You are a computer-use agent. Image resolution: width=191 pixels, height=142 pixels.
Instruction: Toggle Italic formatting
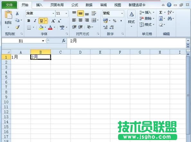(35, 21)
